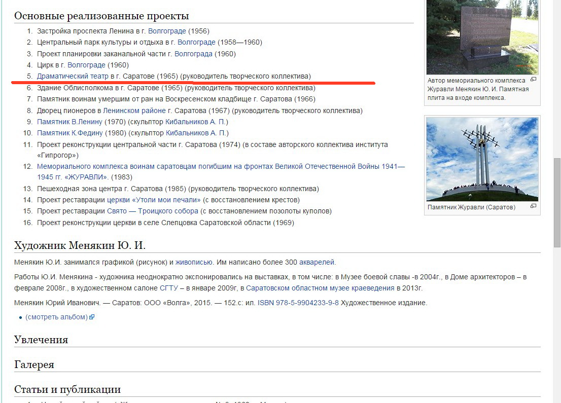Image resolution: width=561 pixels, height=403 pixels.
Task: Click the Автор мемориального комплекса caption text
Action: pyautogui.click(x=478, y=89)
